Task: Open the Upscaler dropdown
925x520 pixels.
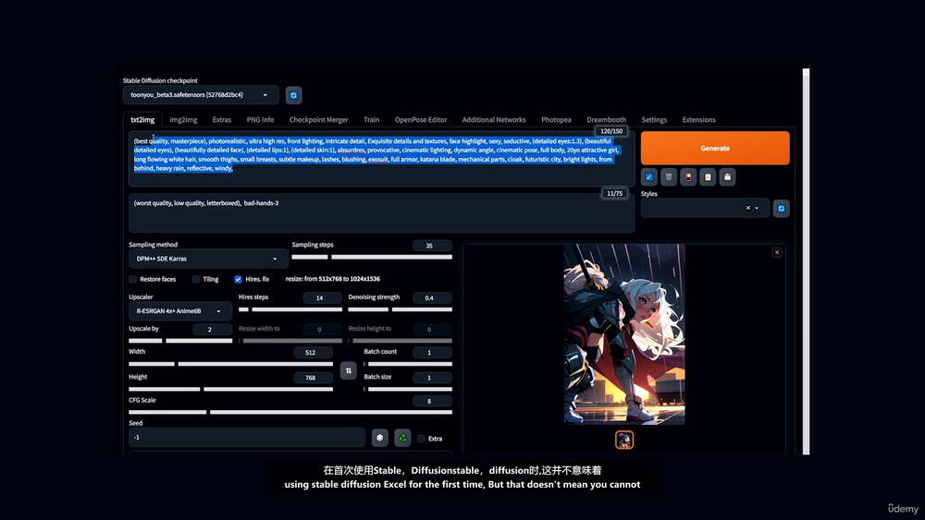Action: [x=180, y=311]
